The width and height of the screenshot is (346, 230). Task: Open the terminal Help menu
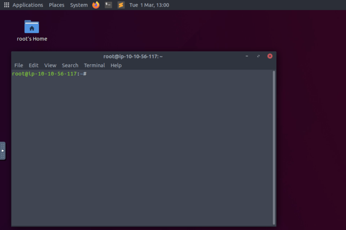coord(116,65)
